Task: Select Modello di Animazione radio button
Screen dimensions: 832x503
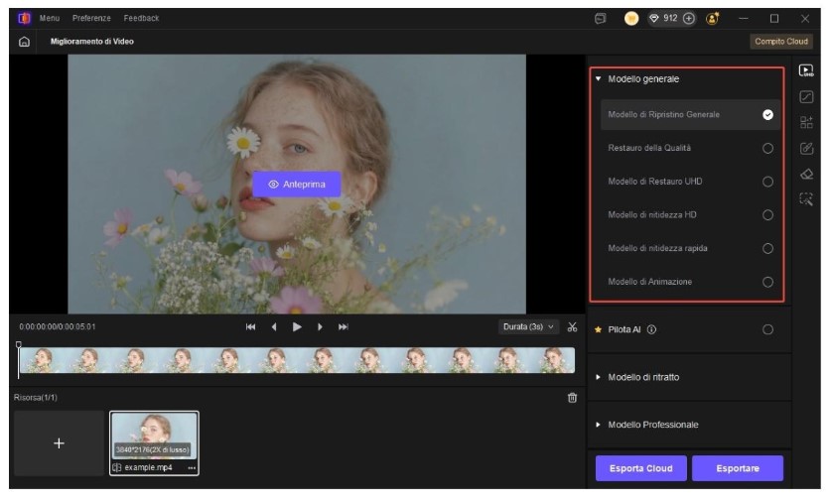Action: (767, 282)
